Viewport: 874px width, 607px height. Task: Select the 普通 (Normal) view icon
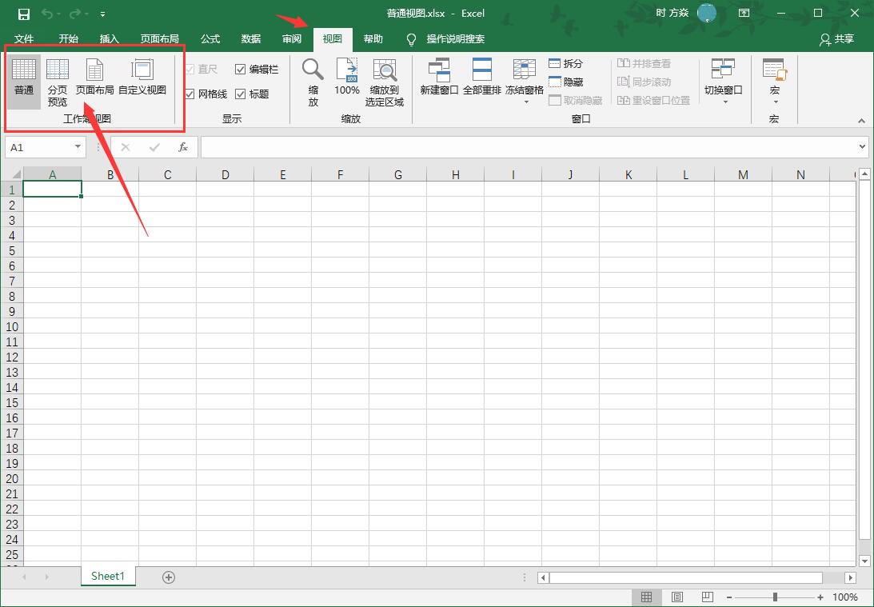tap(24, 80)
